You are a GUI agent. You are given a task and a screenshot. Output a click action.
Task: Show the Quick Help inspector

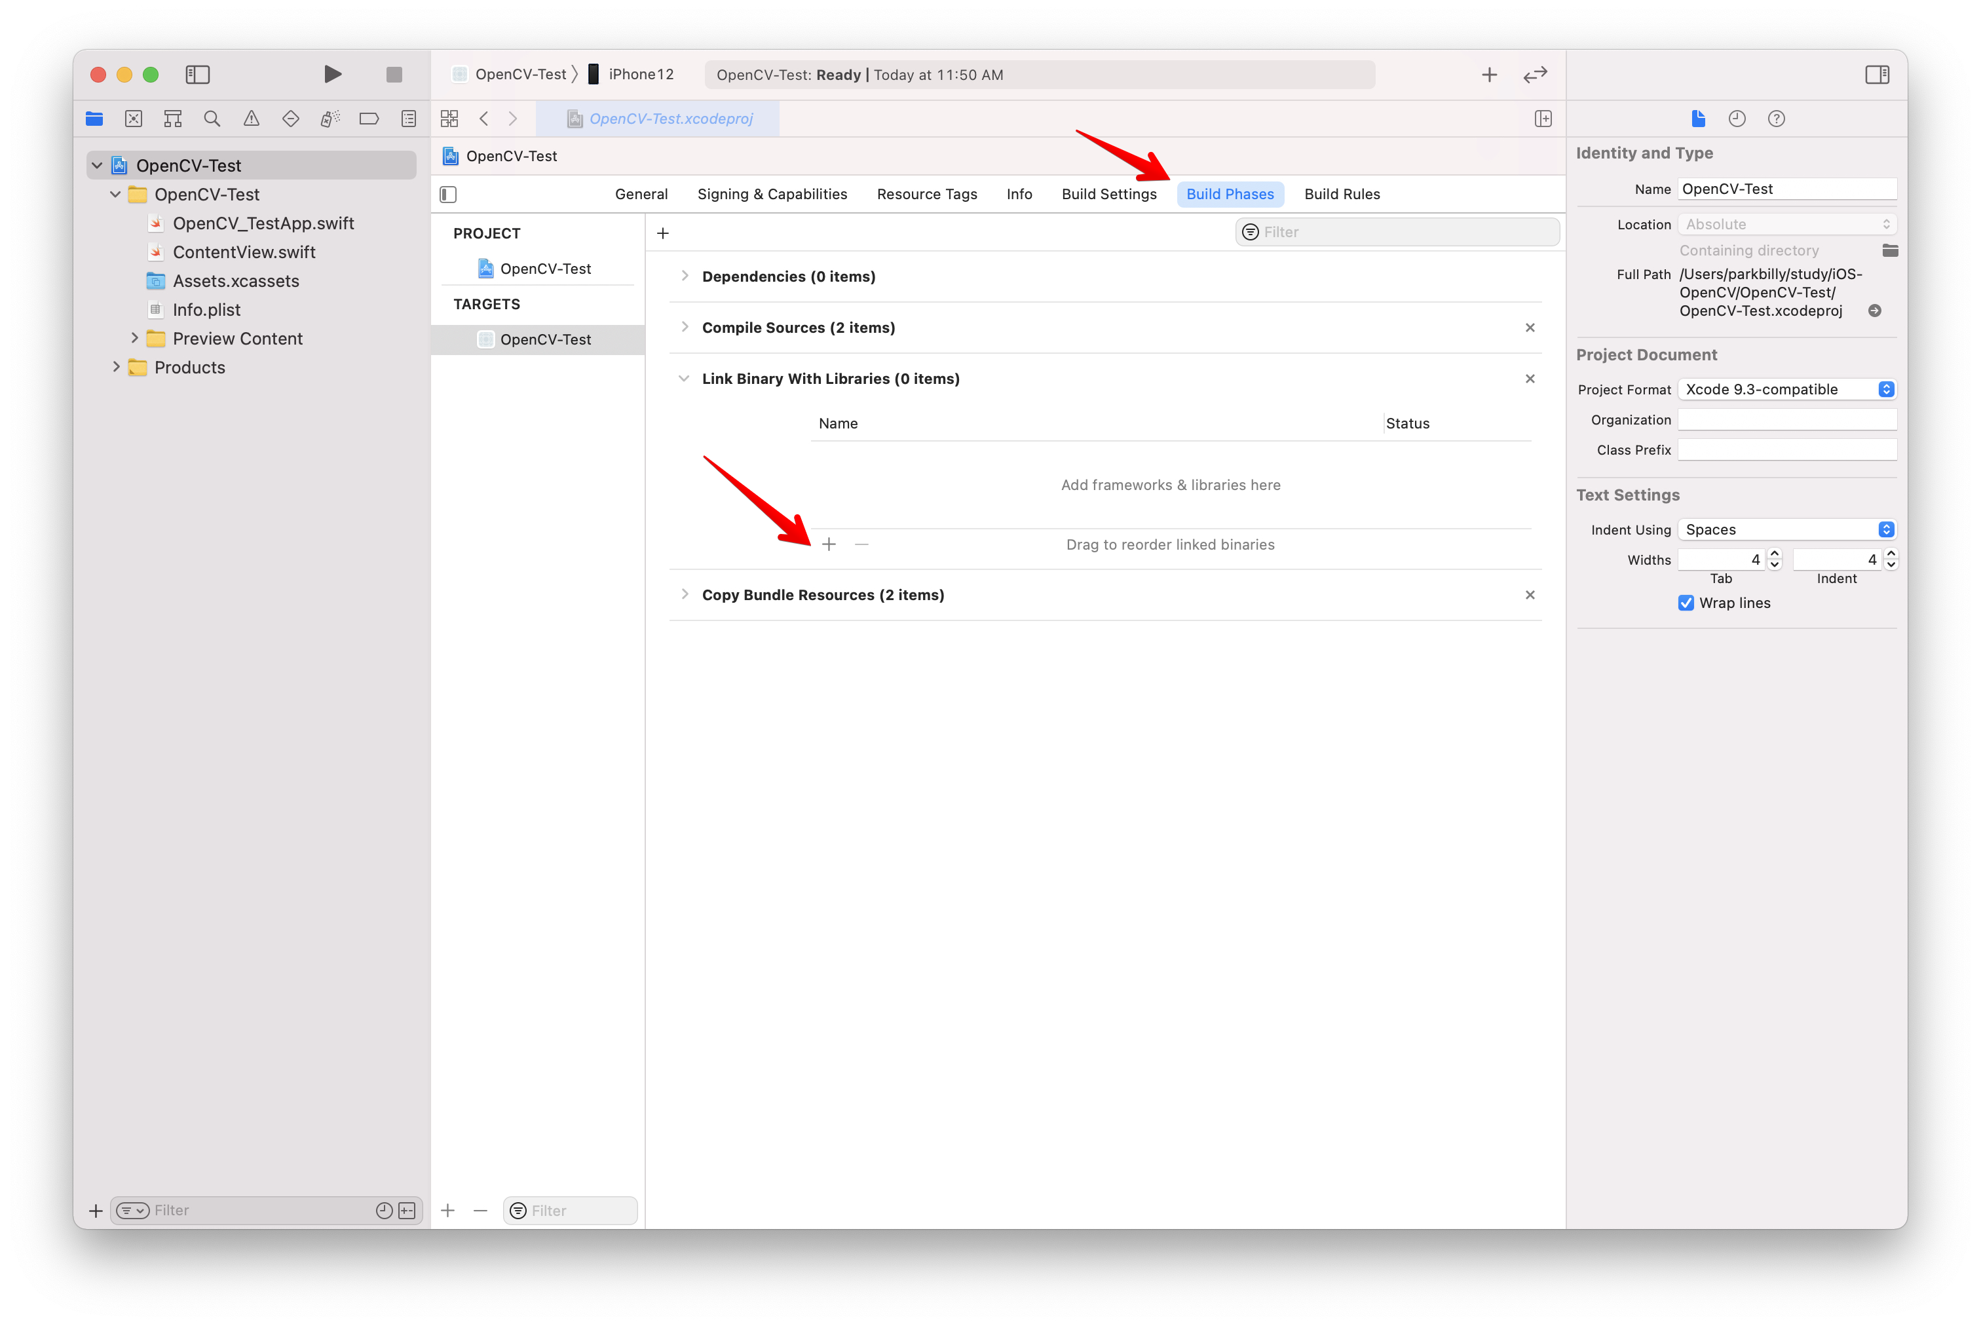[1777, 119]
